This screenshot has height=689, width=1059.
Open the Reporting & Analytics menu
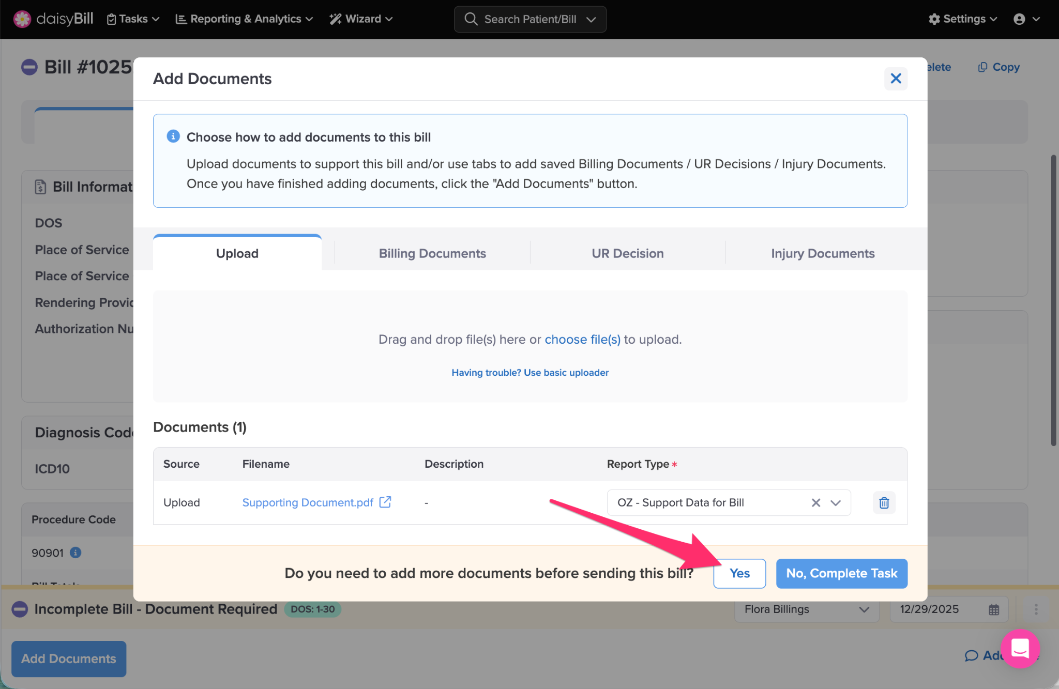[244, 19]
